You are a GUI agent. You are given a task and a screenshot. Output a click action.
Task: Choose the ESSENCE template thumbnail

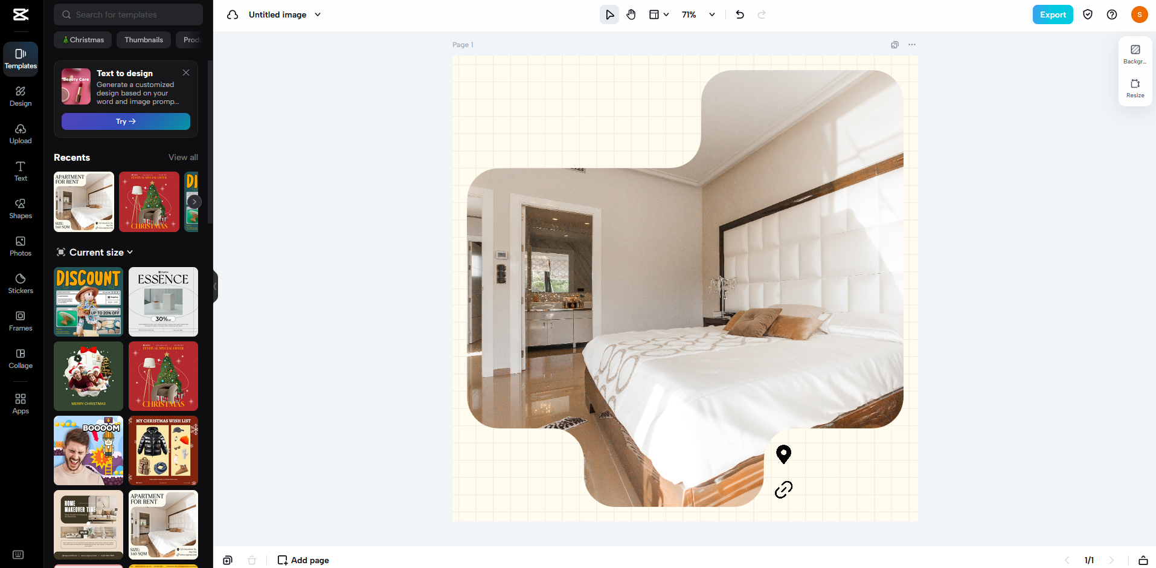click(163, 302)
